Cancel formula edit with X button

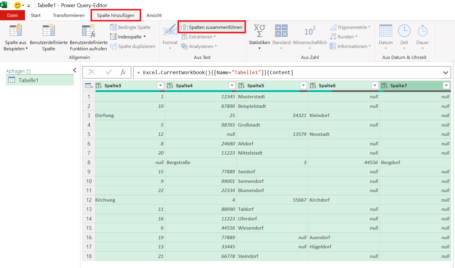coord(92,72)
